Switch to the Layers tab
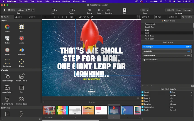This screenshot has height=121, width=194. (32, 17)
